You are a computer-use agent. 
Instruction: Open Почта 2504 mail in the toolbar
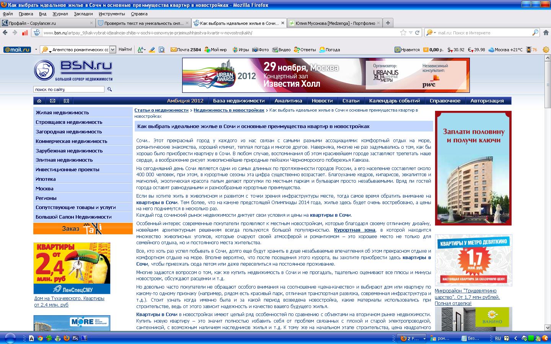click(x=186, y=50)
